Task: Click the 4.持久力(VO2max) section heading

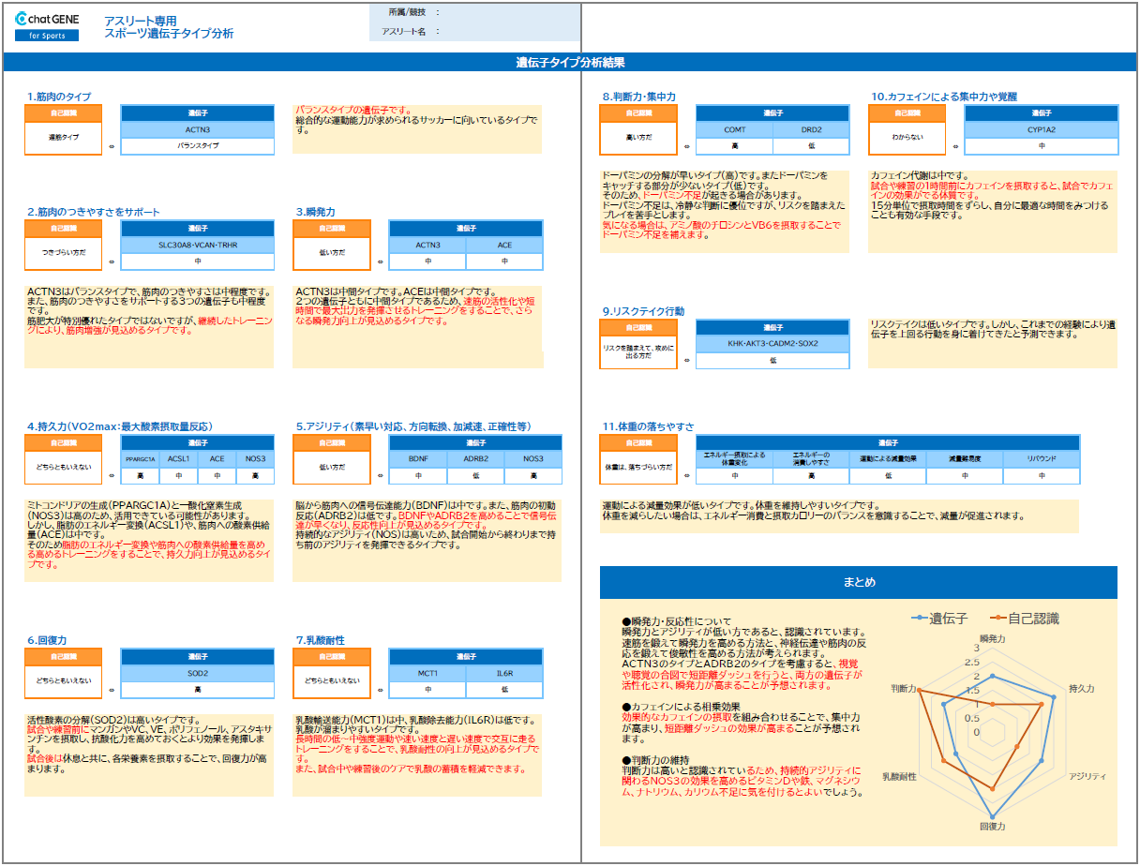Action: (x=120, y=426)
